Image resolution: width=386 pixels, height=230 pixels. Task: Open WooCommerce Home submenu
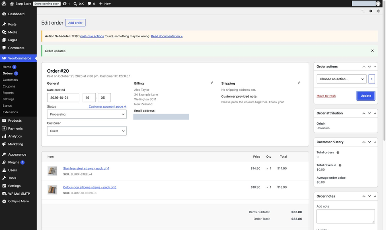coord(7,67)
